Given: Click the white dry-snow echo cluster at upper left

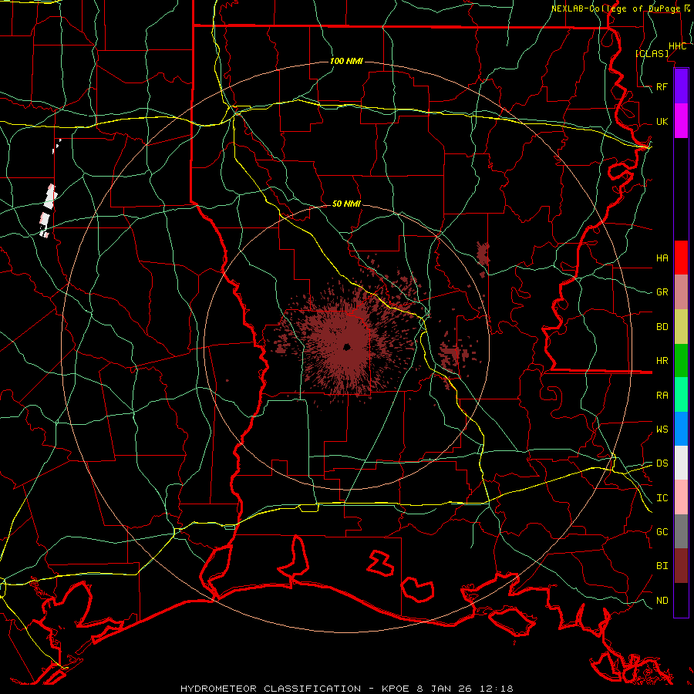Looking at the screenshot, I should [48, 211].
